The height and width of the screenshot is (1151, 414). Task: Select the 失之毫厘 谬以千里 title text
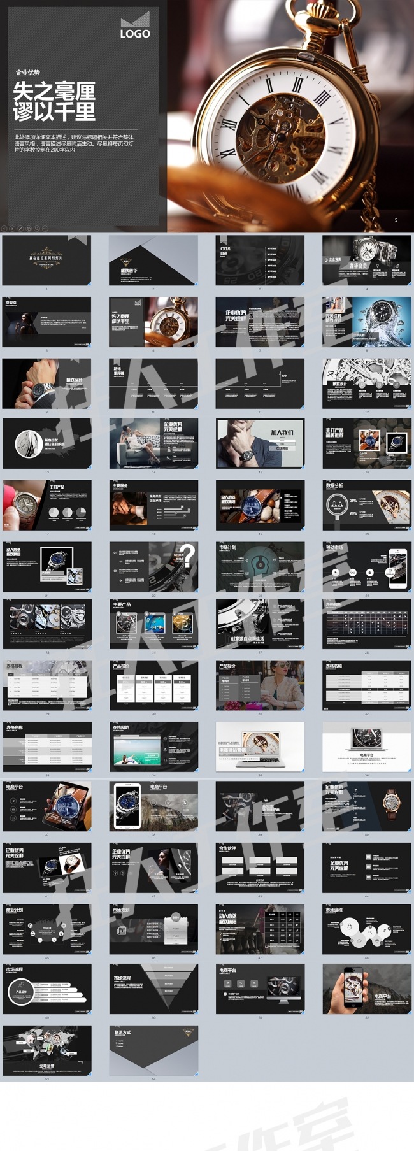54,101
